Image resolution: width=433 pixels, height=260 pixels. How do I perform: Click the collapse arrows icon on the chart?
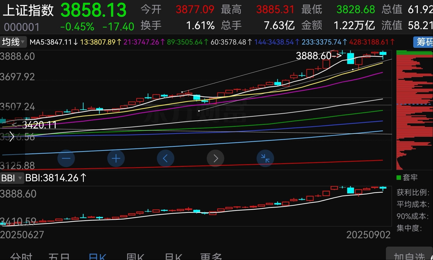click(x=265, y=158)
